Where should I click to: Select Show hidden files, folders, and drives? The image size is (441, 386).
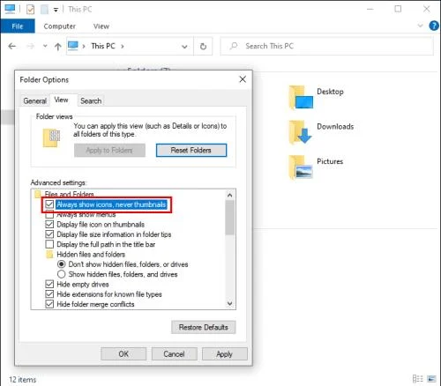[61, 274]
